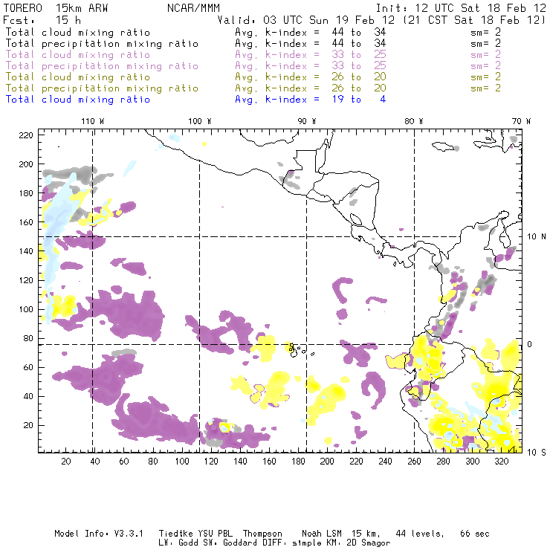Select '66 sec' timestep text in footer

pyautogui.click(x=475, y=534)
